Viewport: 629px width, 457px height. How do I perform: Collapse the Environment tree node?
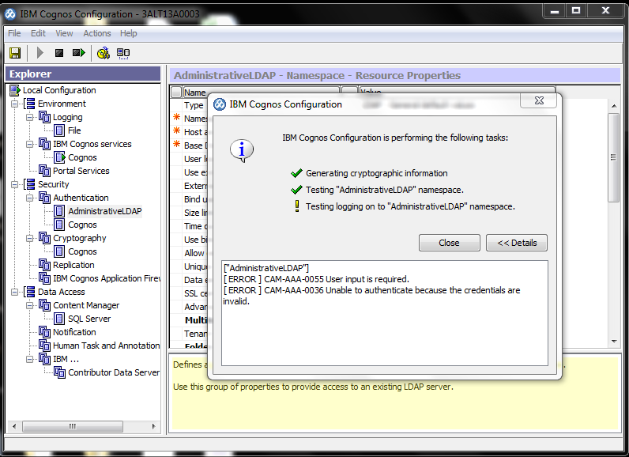click(x=15, y=104)
